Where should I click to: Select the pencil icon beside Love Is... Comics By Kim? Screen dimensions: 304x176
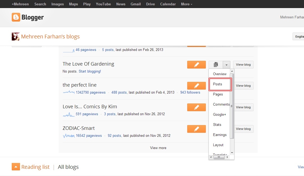(197, 107)
